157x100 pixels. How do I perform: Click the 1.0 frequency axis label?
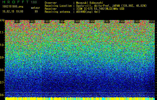click(x=2, y=45)
